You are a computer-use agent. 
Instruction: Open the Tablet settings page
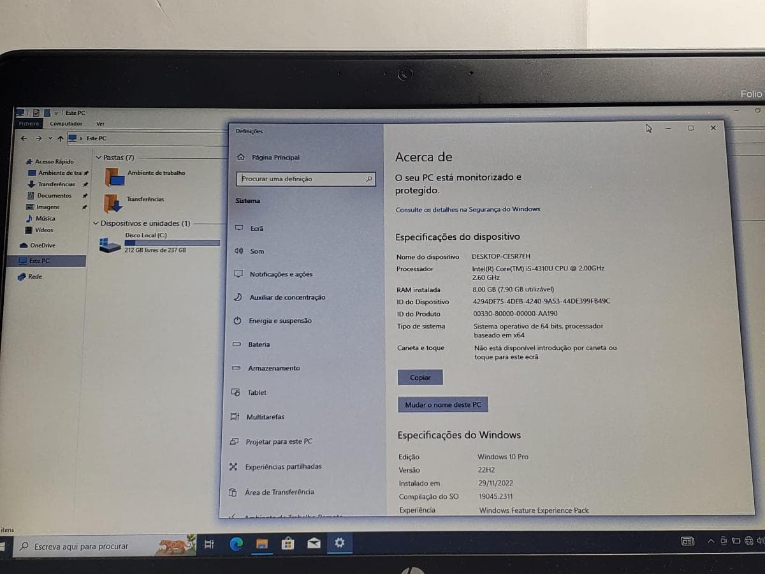249,392
